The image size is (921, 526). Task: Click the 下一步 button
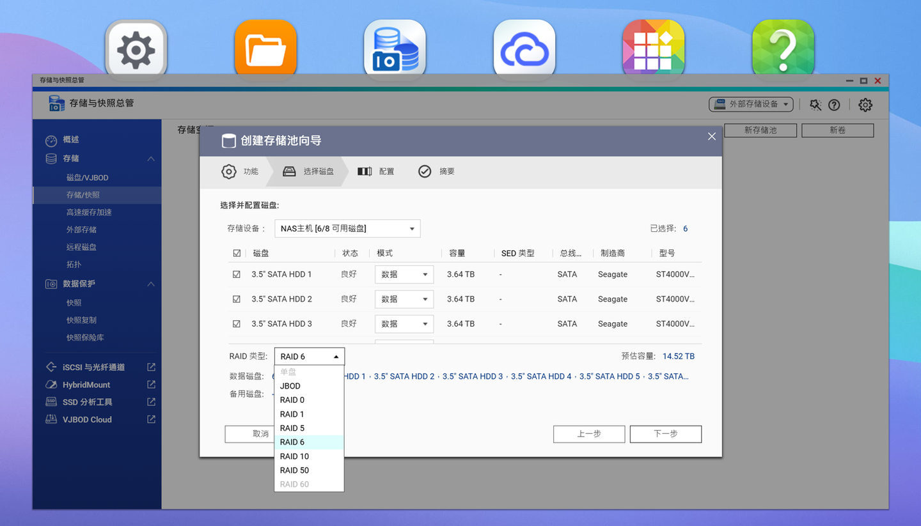coord(666,434)
